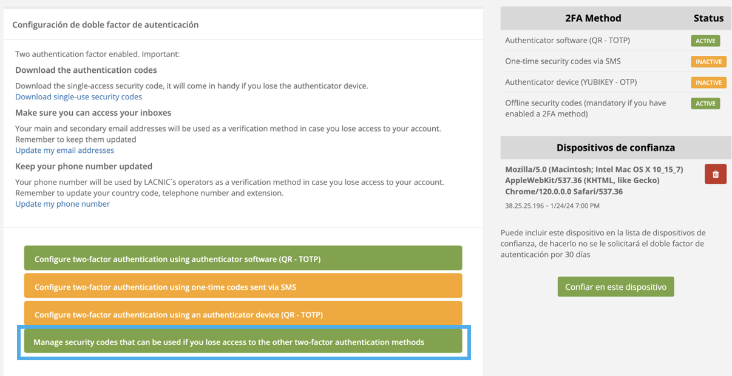Screen dimensions: 732x376
Task: Open the Manage security codes button
Action: click(x=243, y=342)
